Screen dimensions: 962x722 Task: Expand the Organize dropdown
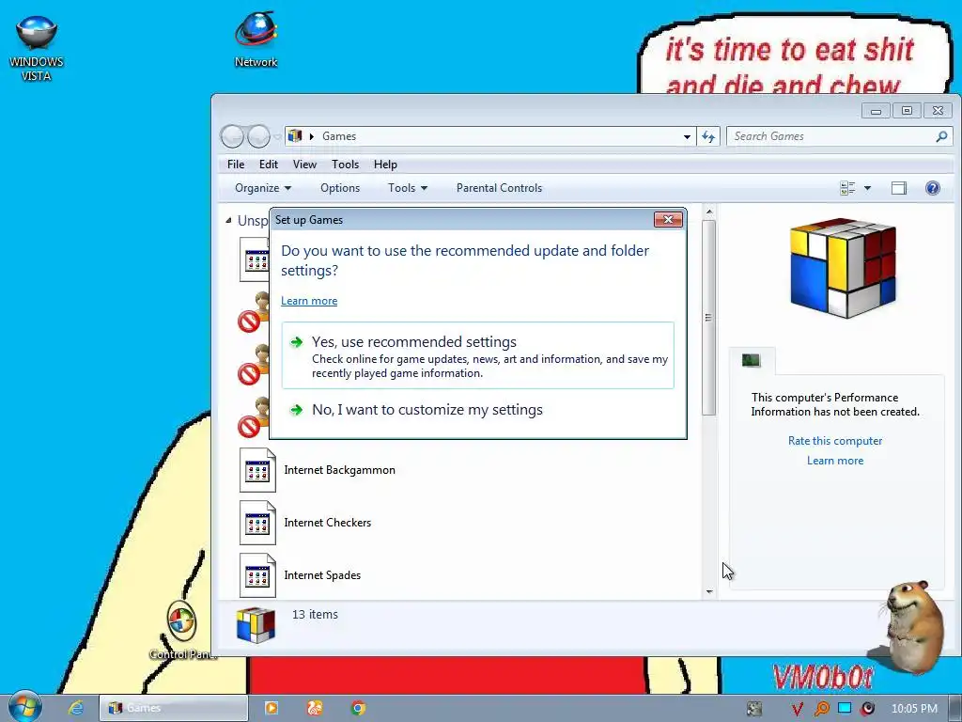click(x=263, y=188)
